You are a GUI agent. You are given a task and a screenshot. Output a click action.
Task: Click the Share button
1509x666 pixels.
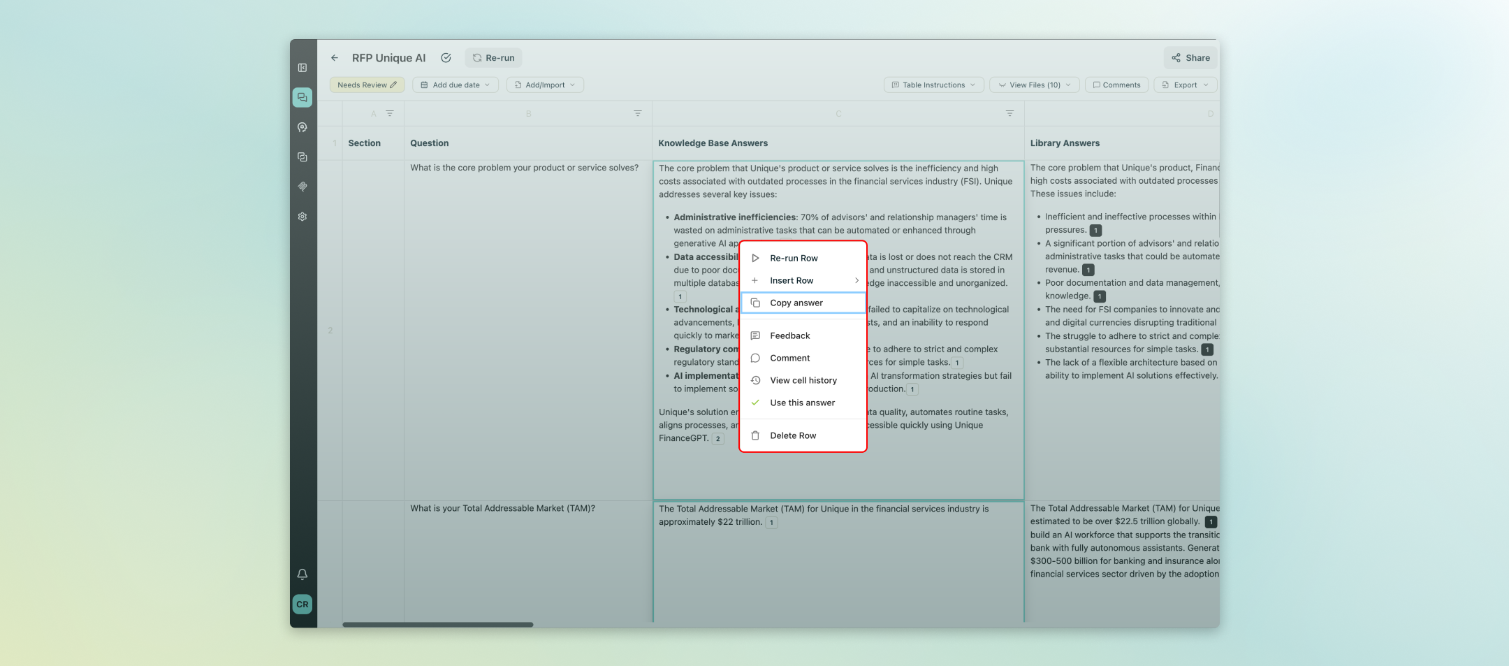coord(1191,58)
